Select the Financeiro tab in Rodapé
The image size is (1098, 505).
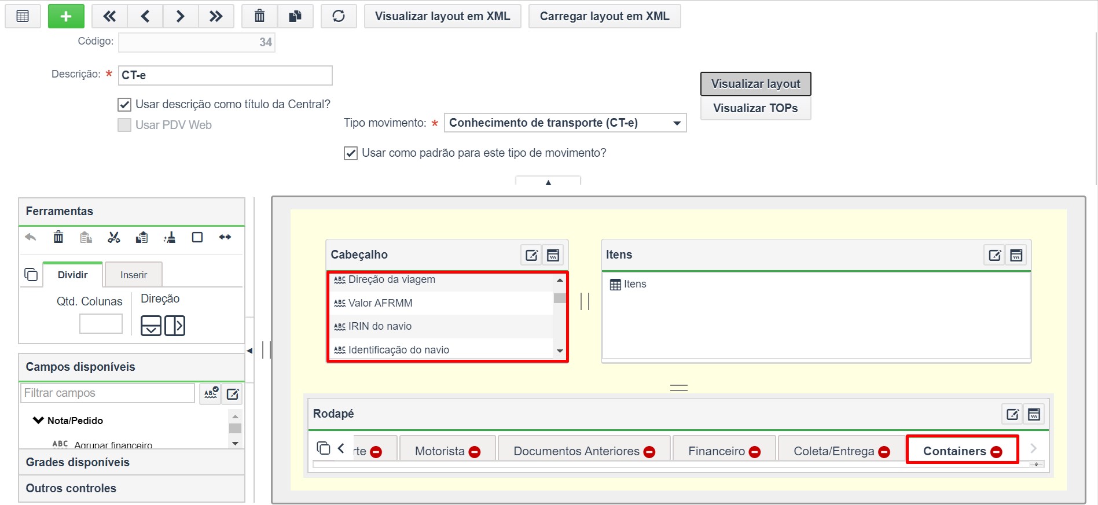(x=717, y=451)
